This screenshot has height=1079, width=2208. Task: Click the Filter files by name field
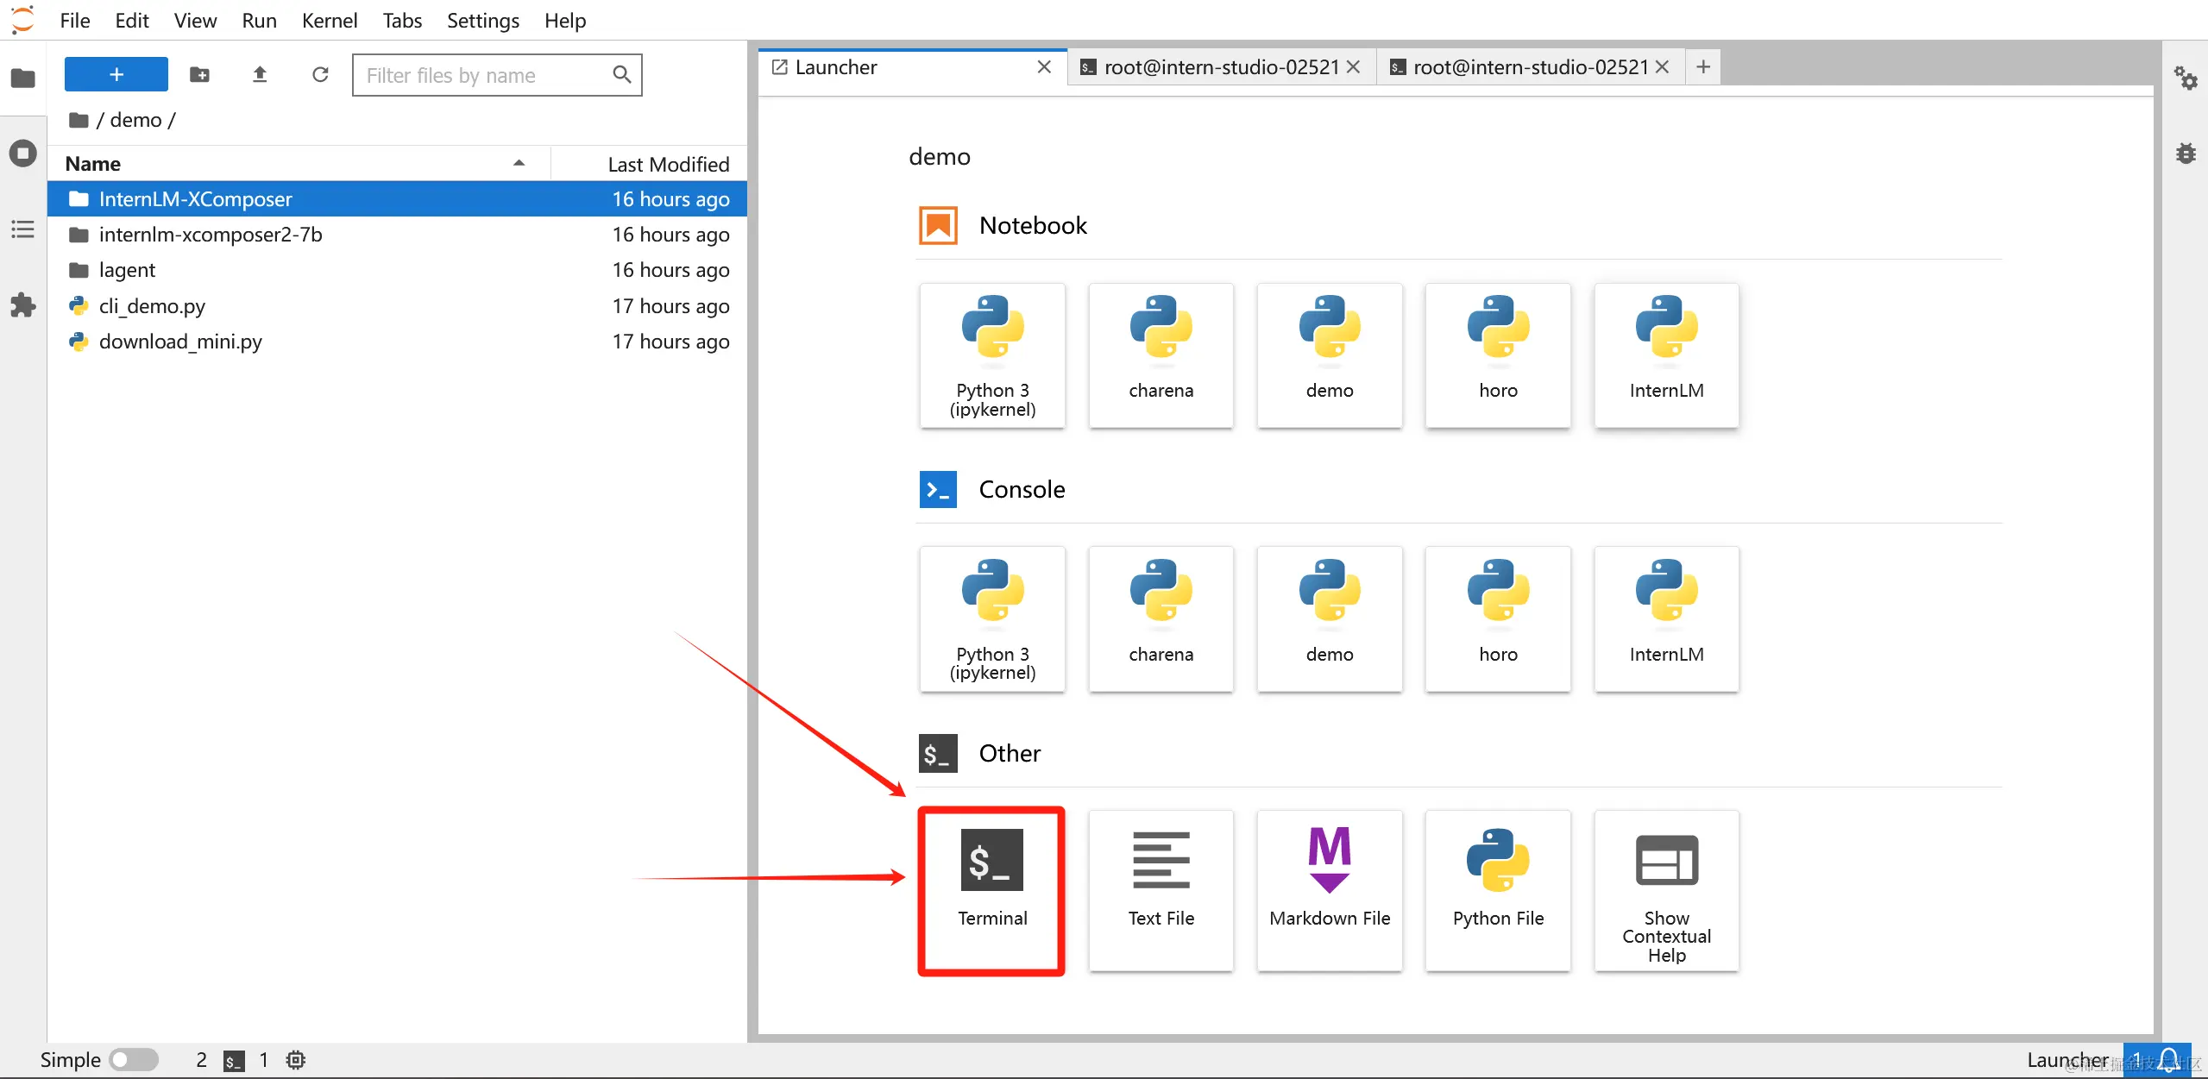pyautogui.click(x=483, y=75)
